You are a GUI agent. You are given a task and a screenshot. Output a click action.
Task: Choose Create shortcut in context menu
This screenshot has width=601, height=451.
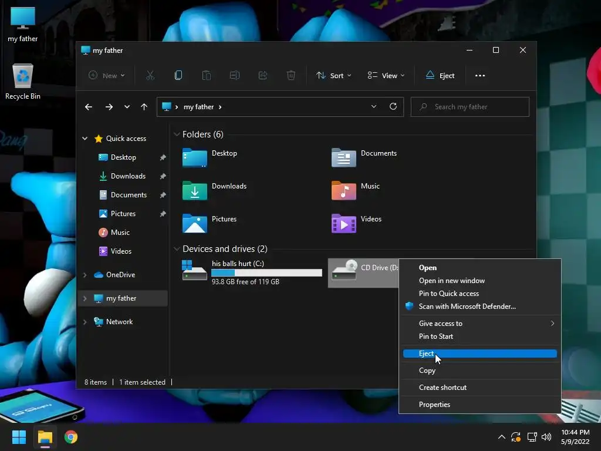[480, 388]
